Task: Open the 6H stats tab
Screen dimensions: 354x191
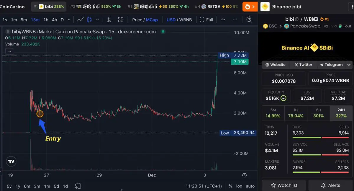Action: point(318,113)
